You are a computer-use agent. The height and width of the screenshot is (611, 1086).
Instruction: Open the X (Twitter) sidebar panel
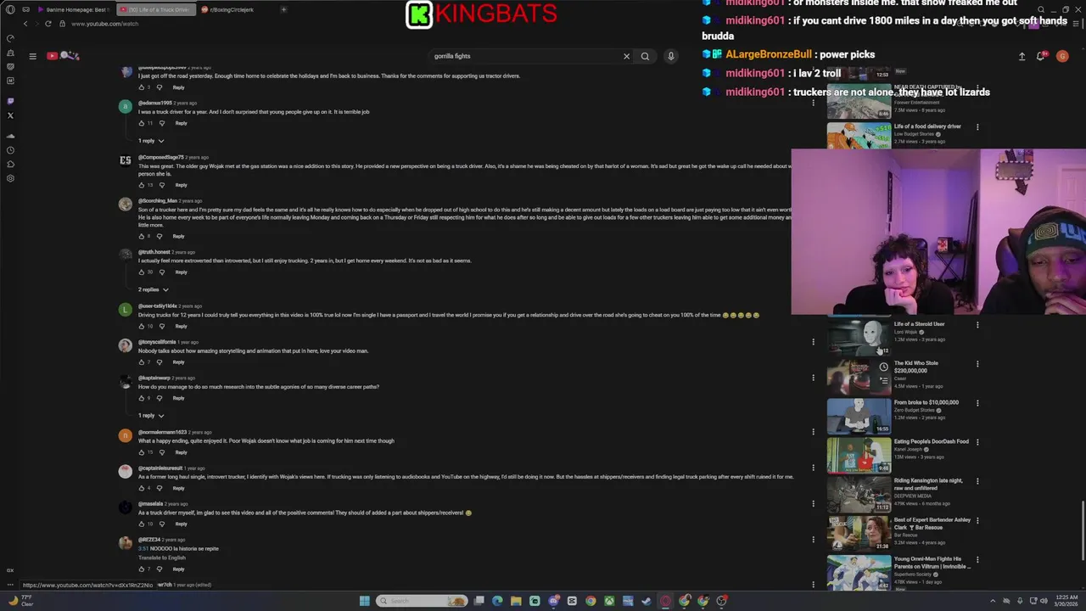(x=10, y=115)
